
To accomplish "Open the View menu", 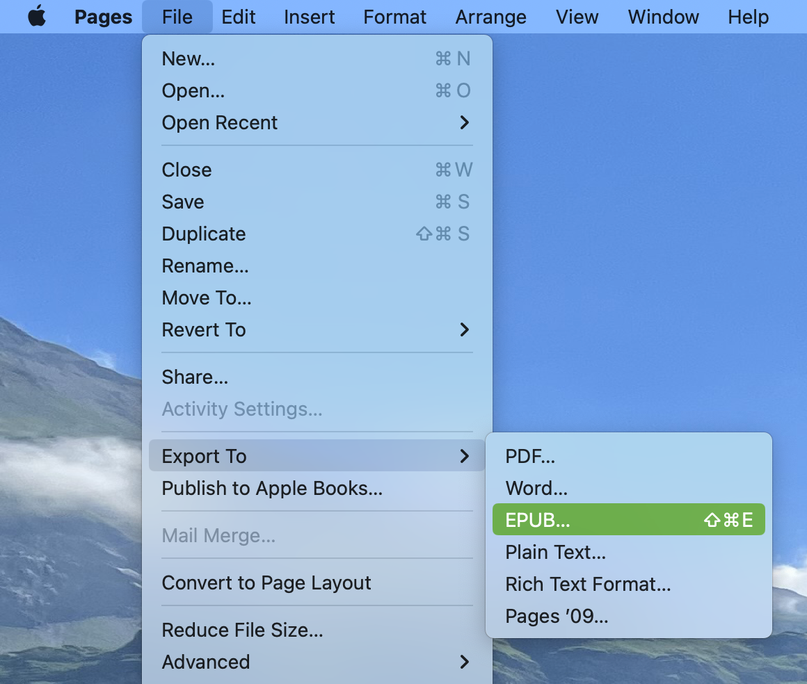I will [577, 17].
